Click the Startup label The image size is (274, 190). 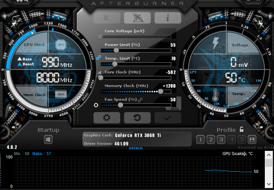click(x=48, y=130)
